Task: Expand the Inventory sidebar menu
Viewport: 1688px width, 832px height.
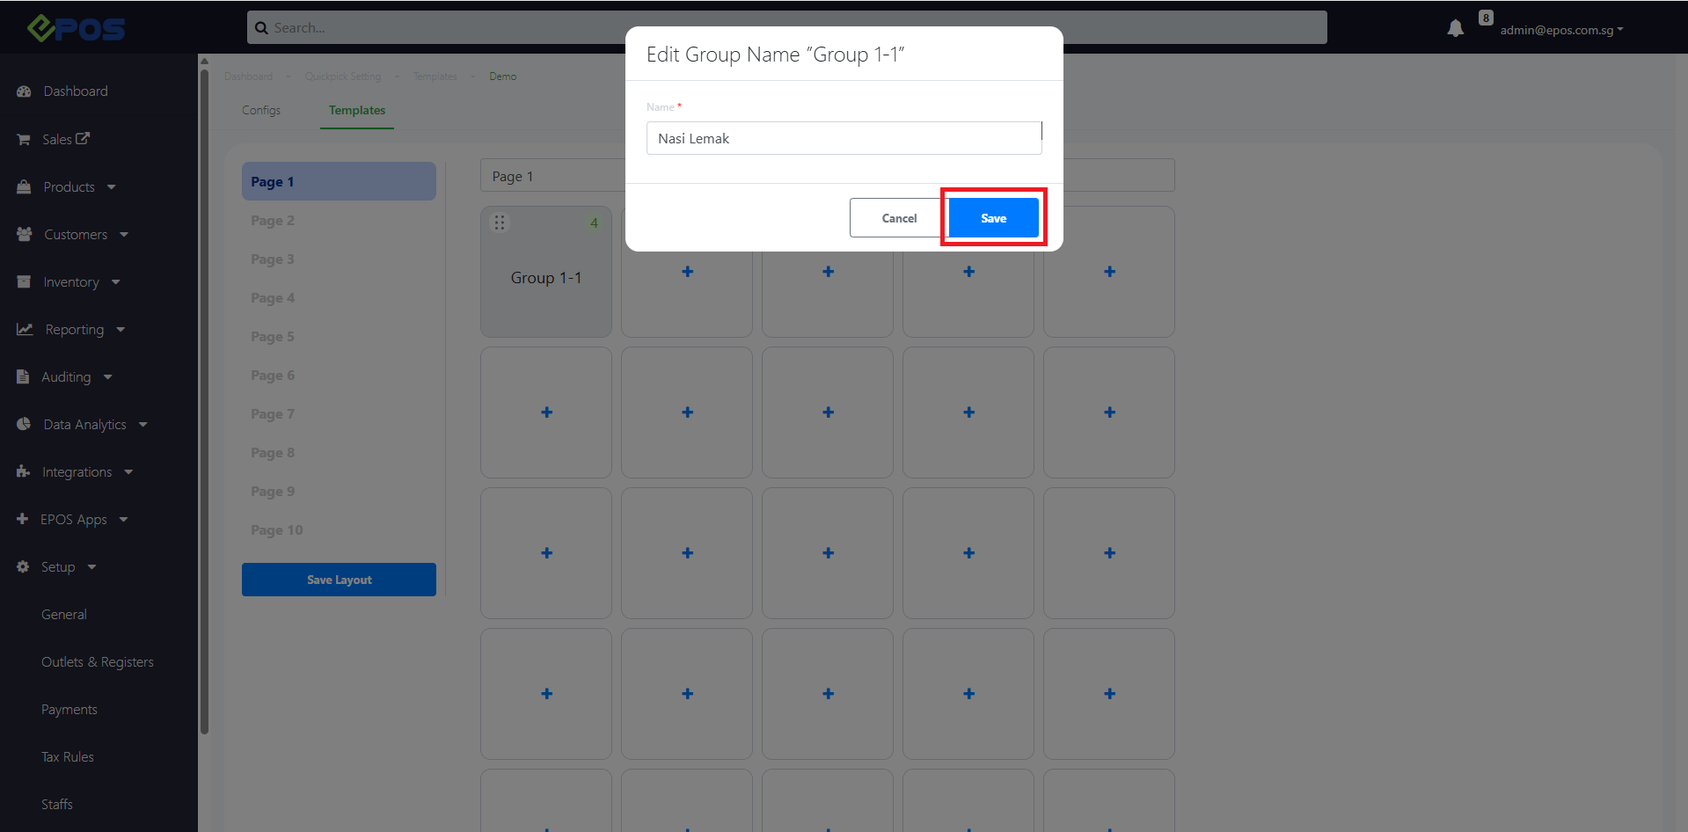Action: (81, 282)
